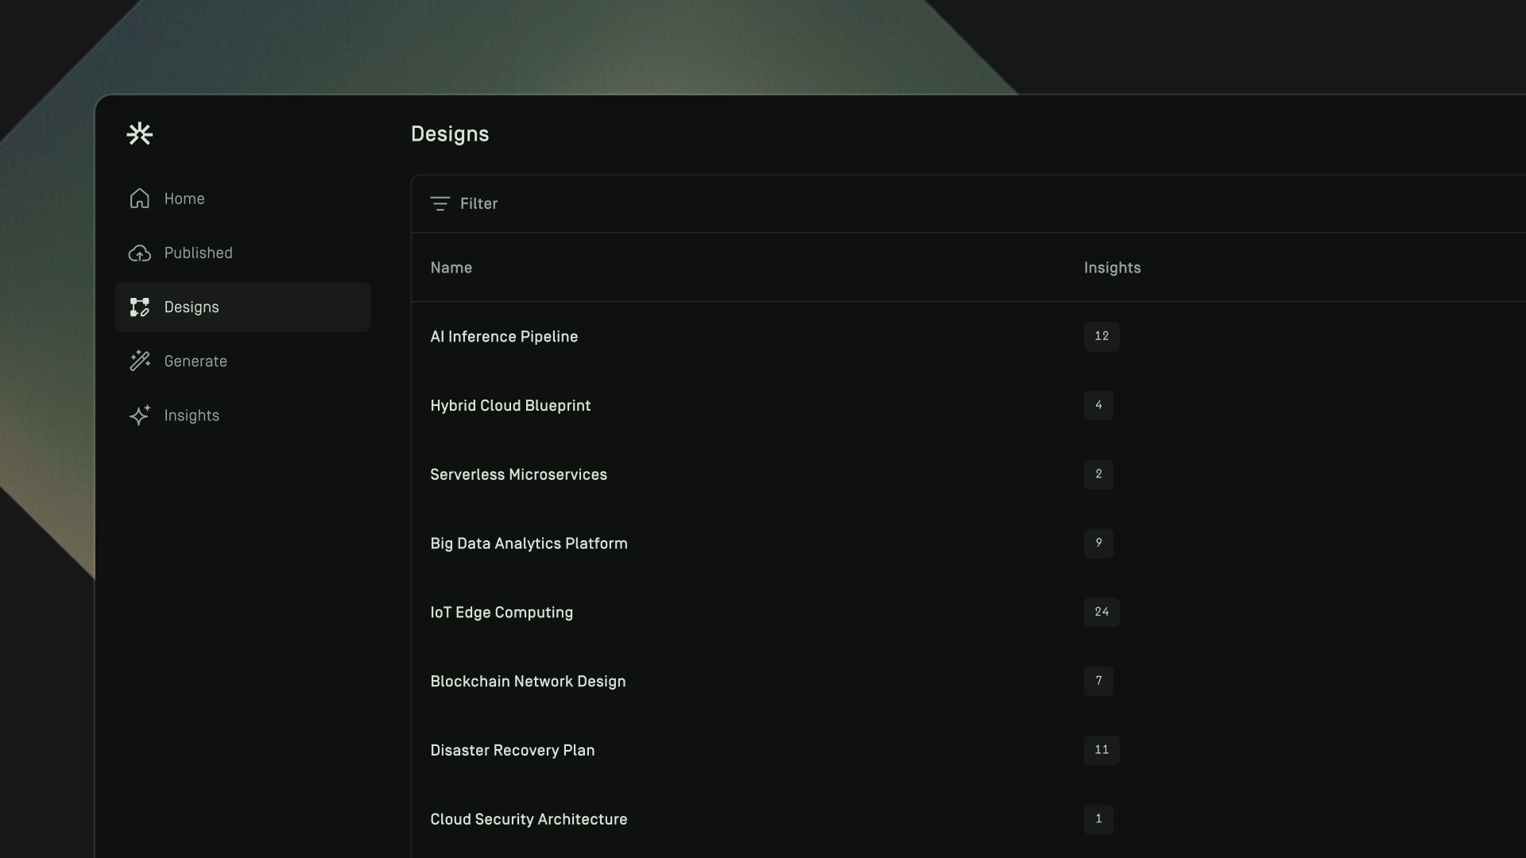Open the Published page in sidebar
This screenshot has width=1526, height=858.
tap(198, 253)
